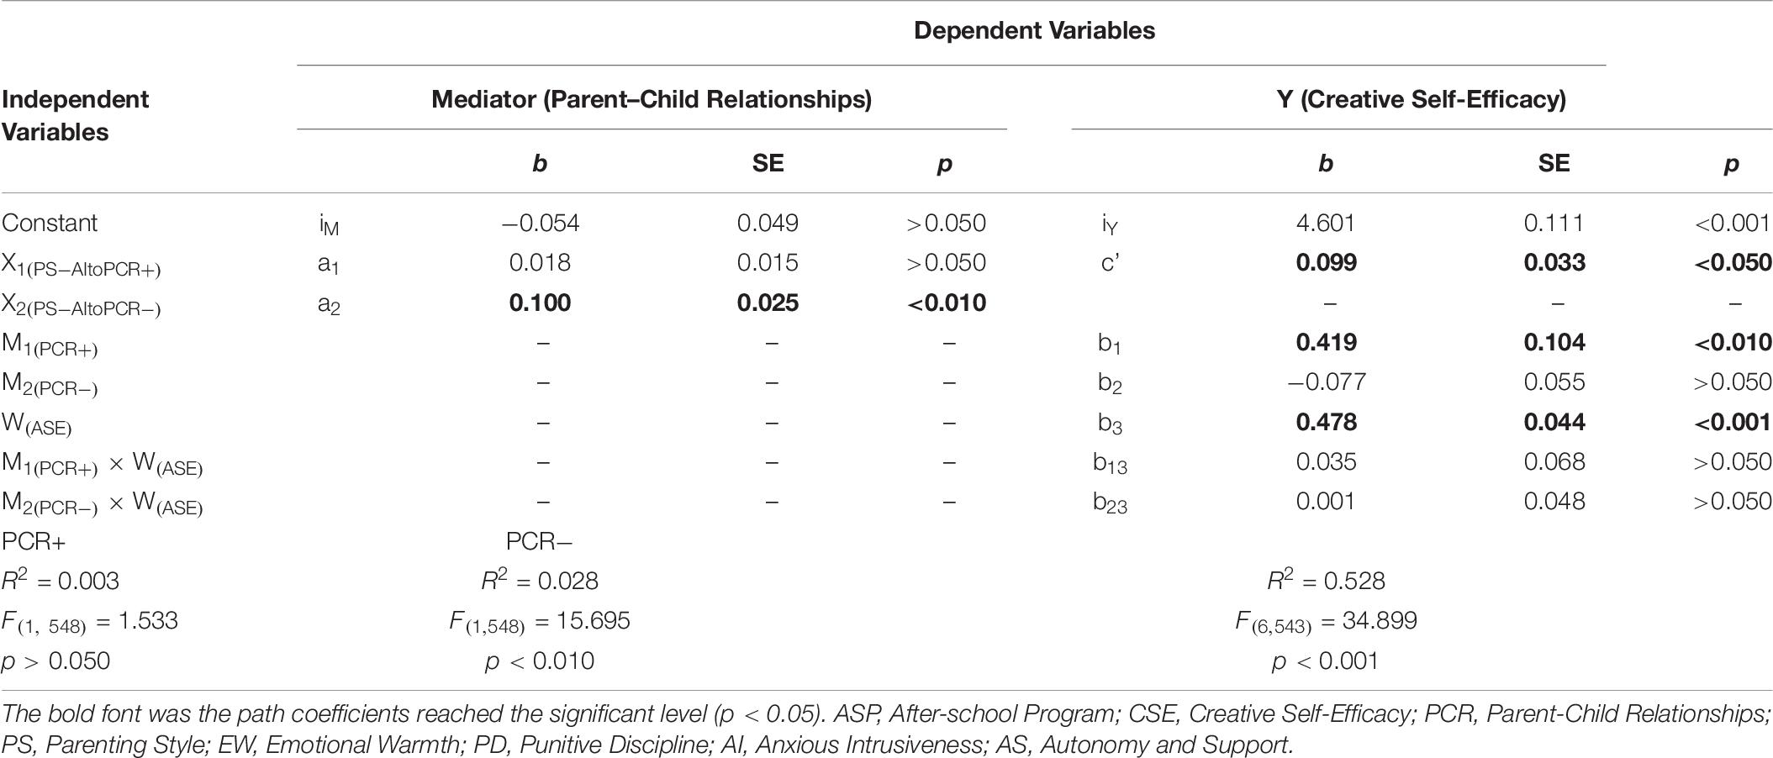Click the R² = 0.003 value
Image resolution: width=1773 pixels, height=758 pixels.
tap(61, 581)
